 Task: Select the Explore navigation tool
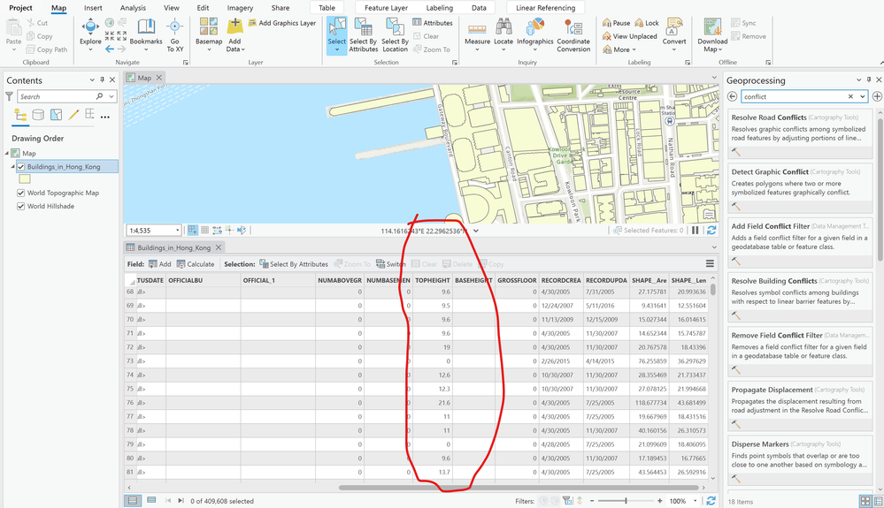(90, 27)
